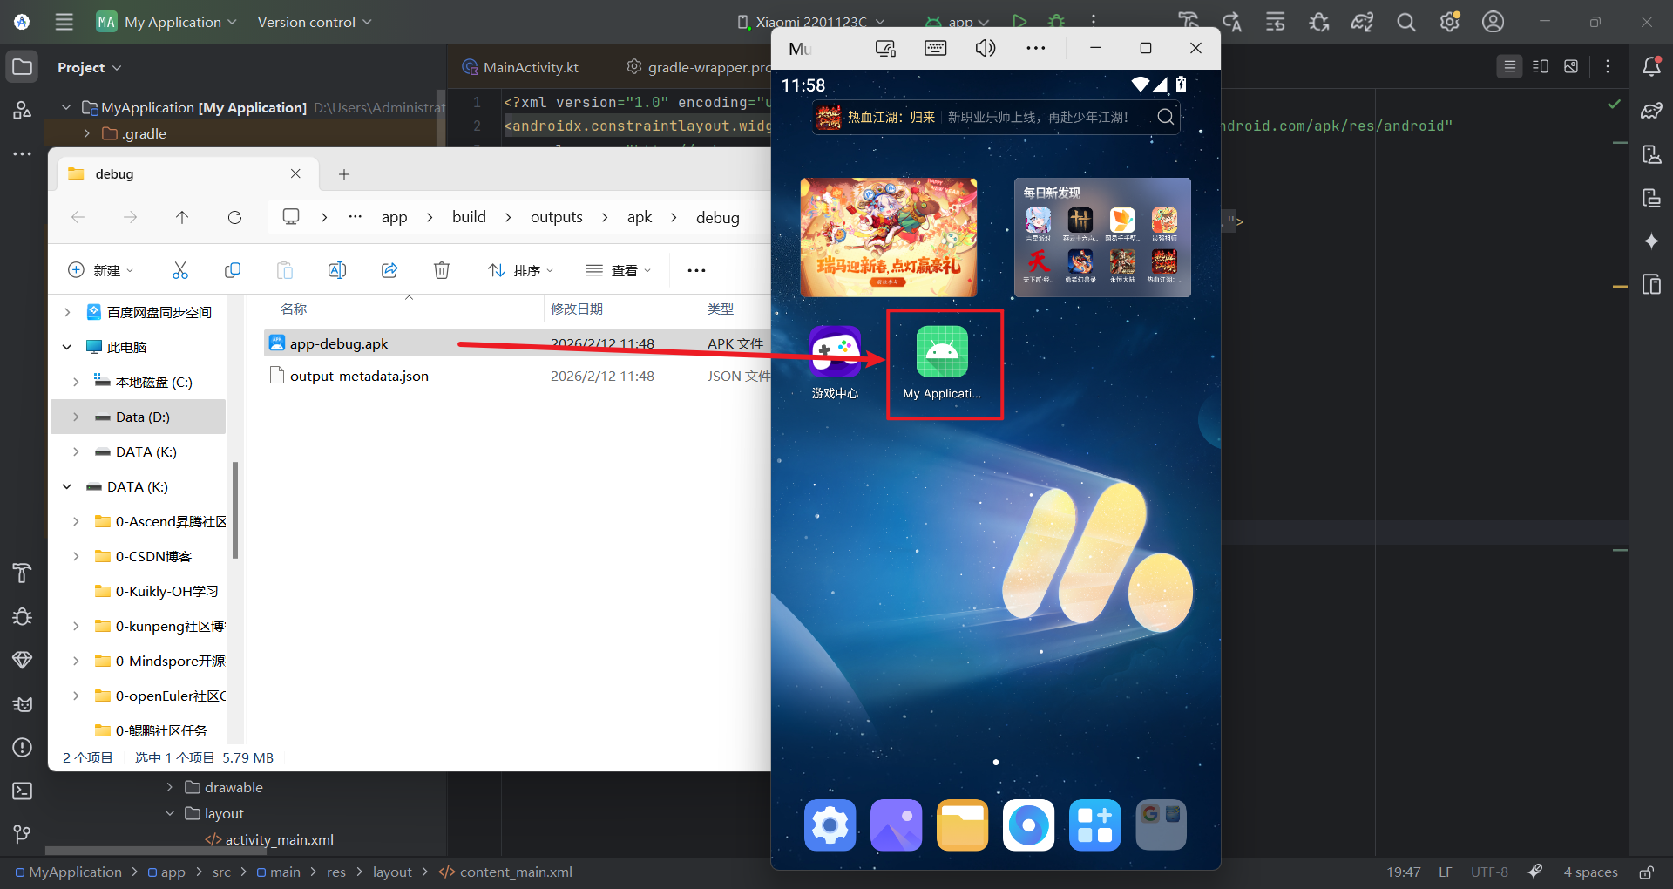Click the Share icon in Explorer toolbar
The width and height of the screenshot is (1673, 889).
pos(389,270)
